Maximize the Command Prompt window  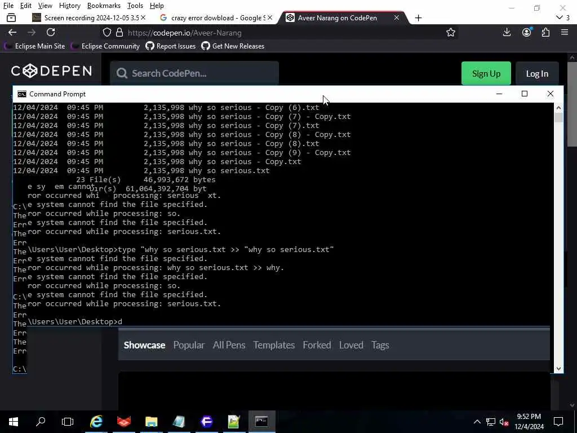tap(525, 94)
